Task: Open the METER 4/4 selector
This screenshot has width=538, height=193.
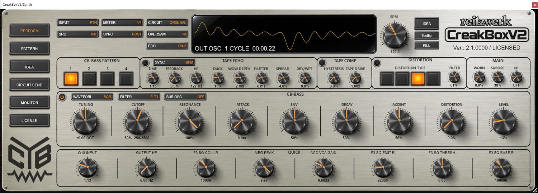Action: click(123, 23)
